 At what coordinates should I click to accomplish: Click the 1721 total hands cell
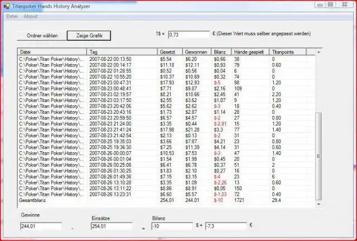click(x=239, y=200)
